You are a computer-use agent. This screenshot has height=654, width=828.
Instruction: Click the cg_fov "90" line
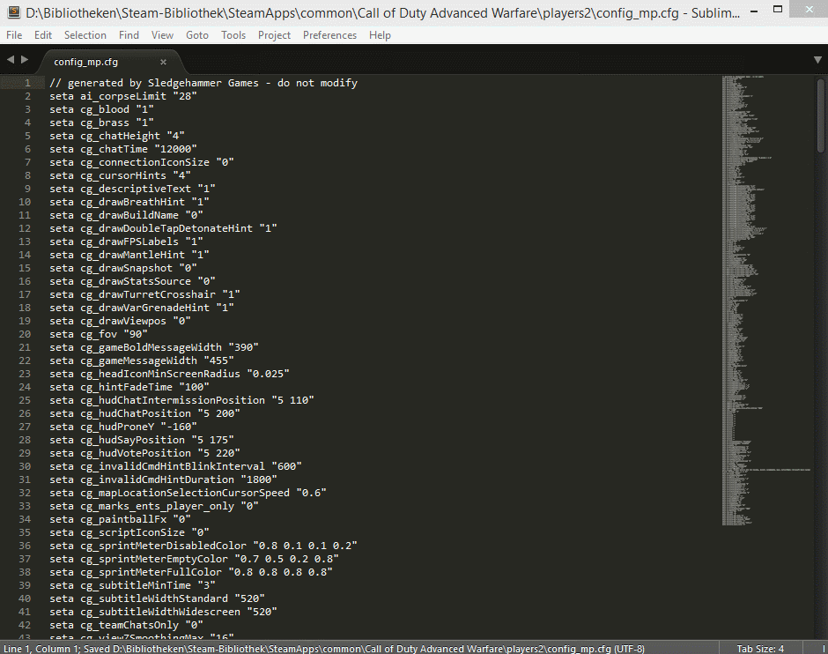point(99,334)
